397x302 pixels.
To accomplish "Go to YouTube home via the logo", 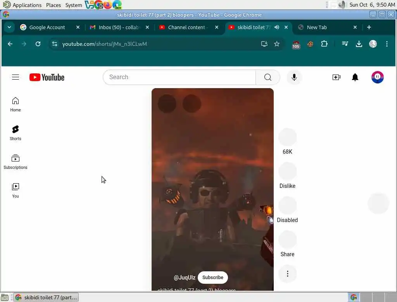I will pos(47,77).
